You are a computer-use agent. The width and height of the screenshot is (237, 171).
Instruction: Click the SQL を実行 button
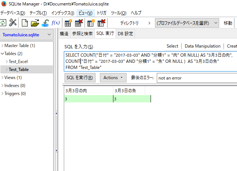(80, 78)
